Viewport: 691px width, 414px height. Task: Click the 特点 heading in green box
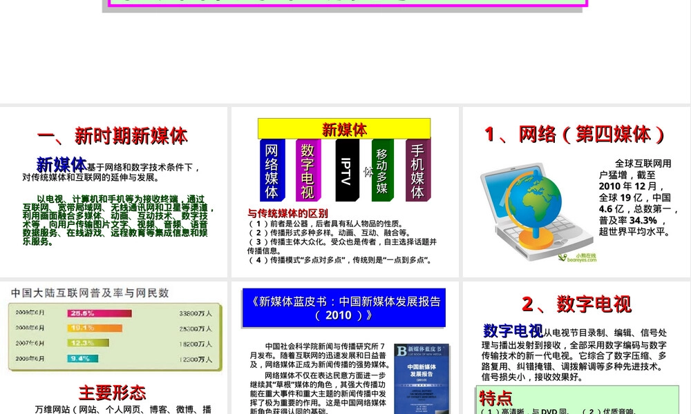495,397
